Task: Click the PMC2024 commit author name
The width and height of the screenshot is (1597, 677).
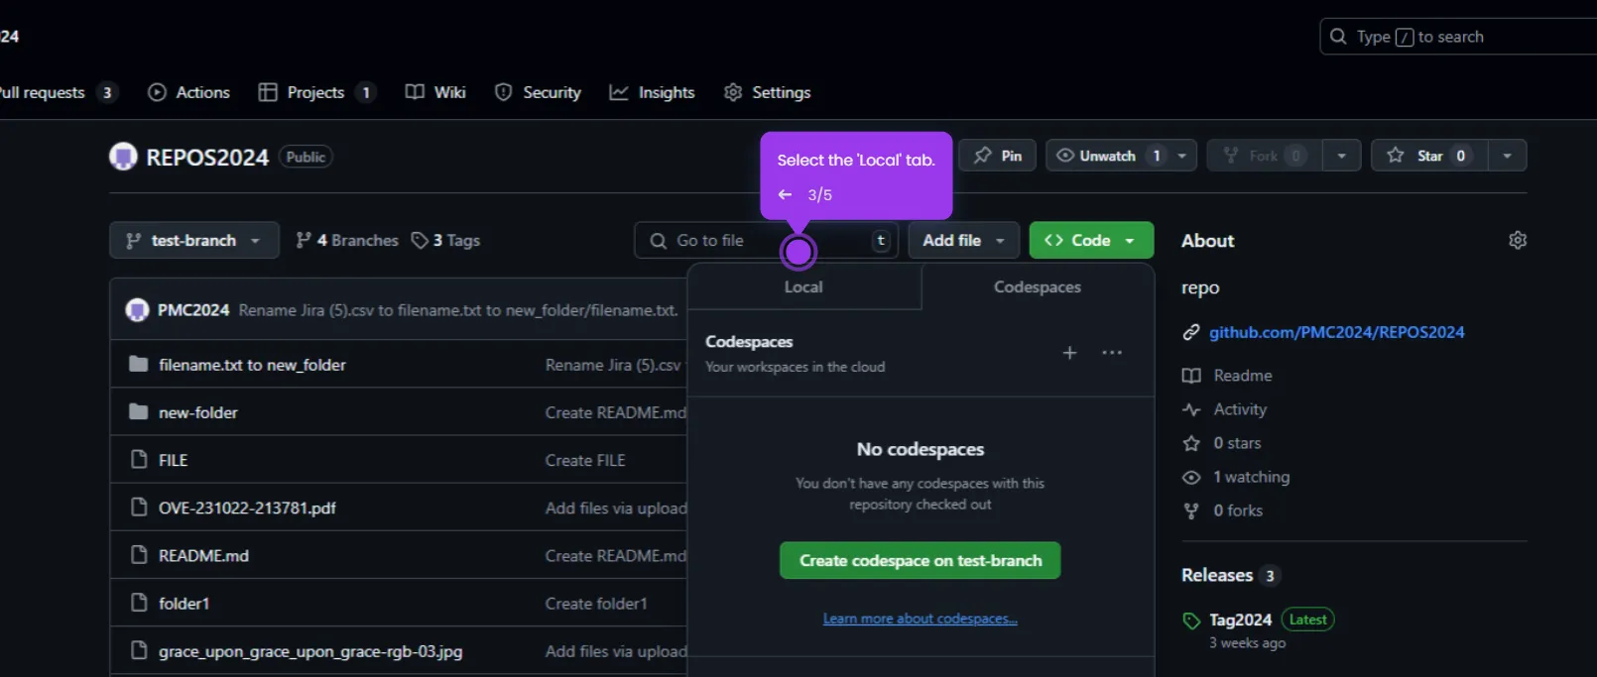Action: click(x=193, y=310)
